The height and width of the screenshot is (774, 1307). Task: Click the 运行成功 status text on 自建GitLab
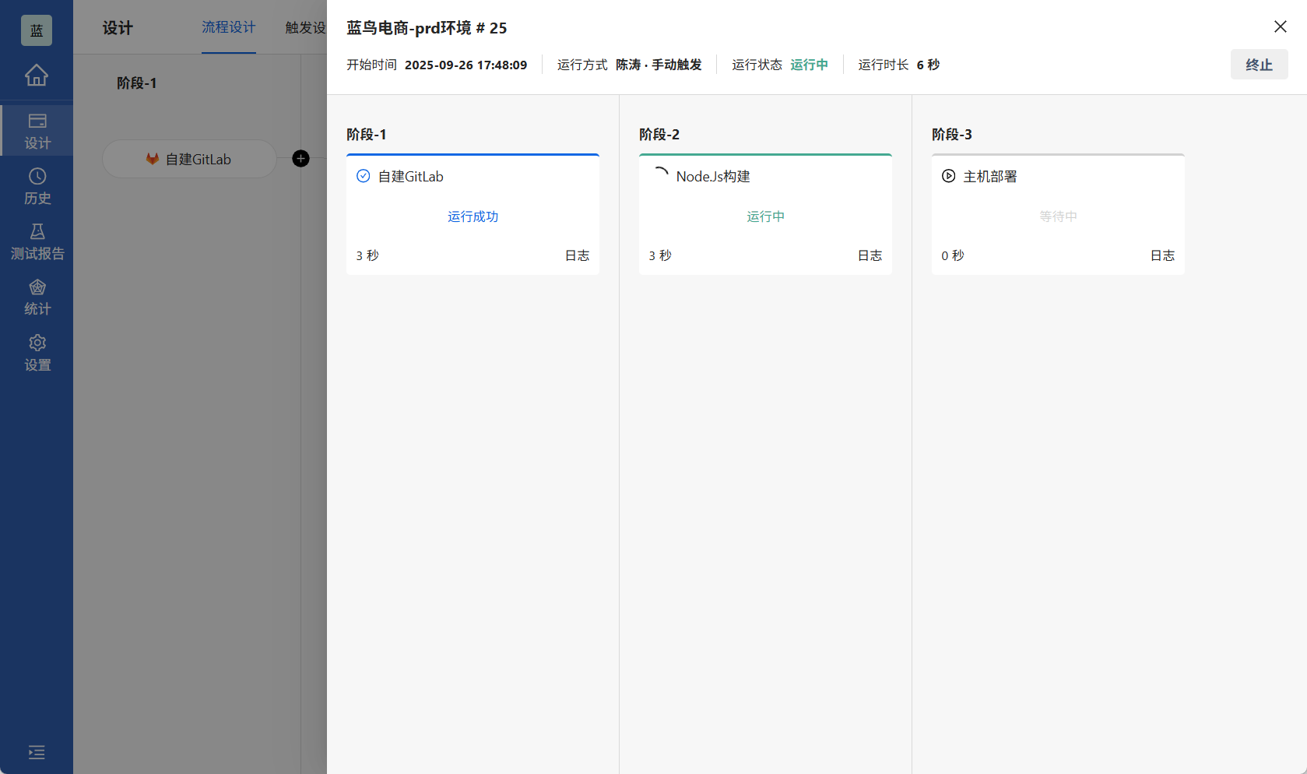tap(473, 216)
